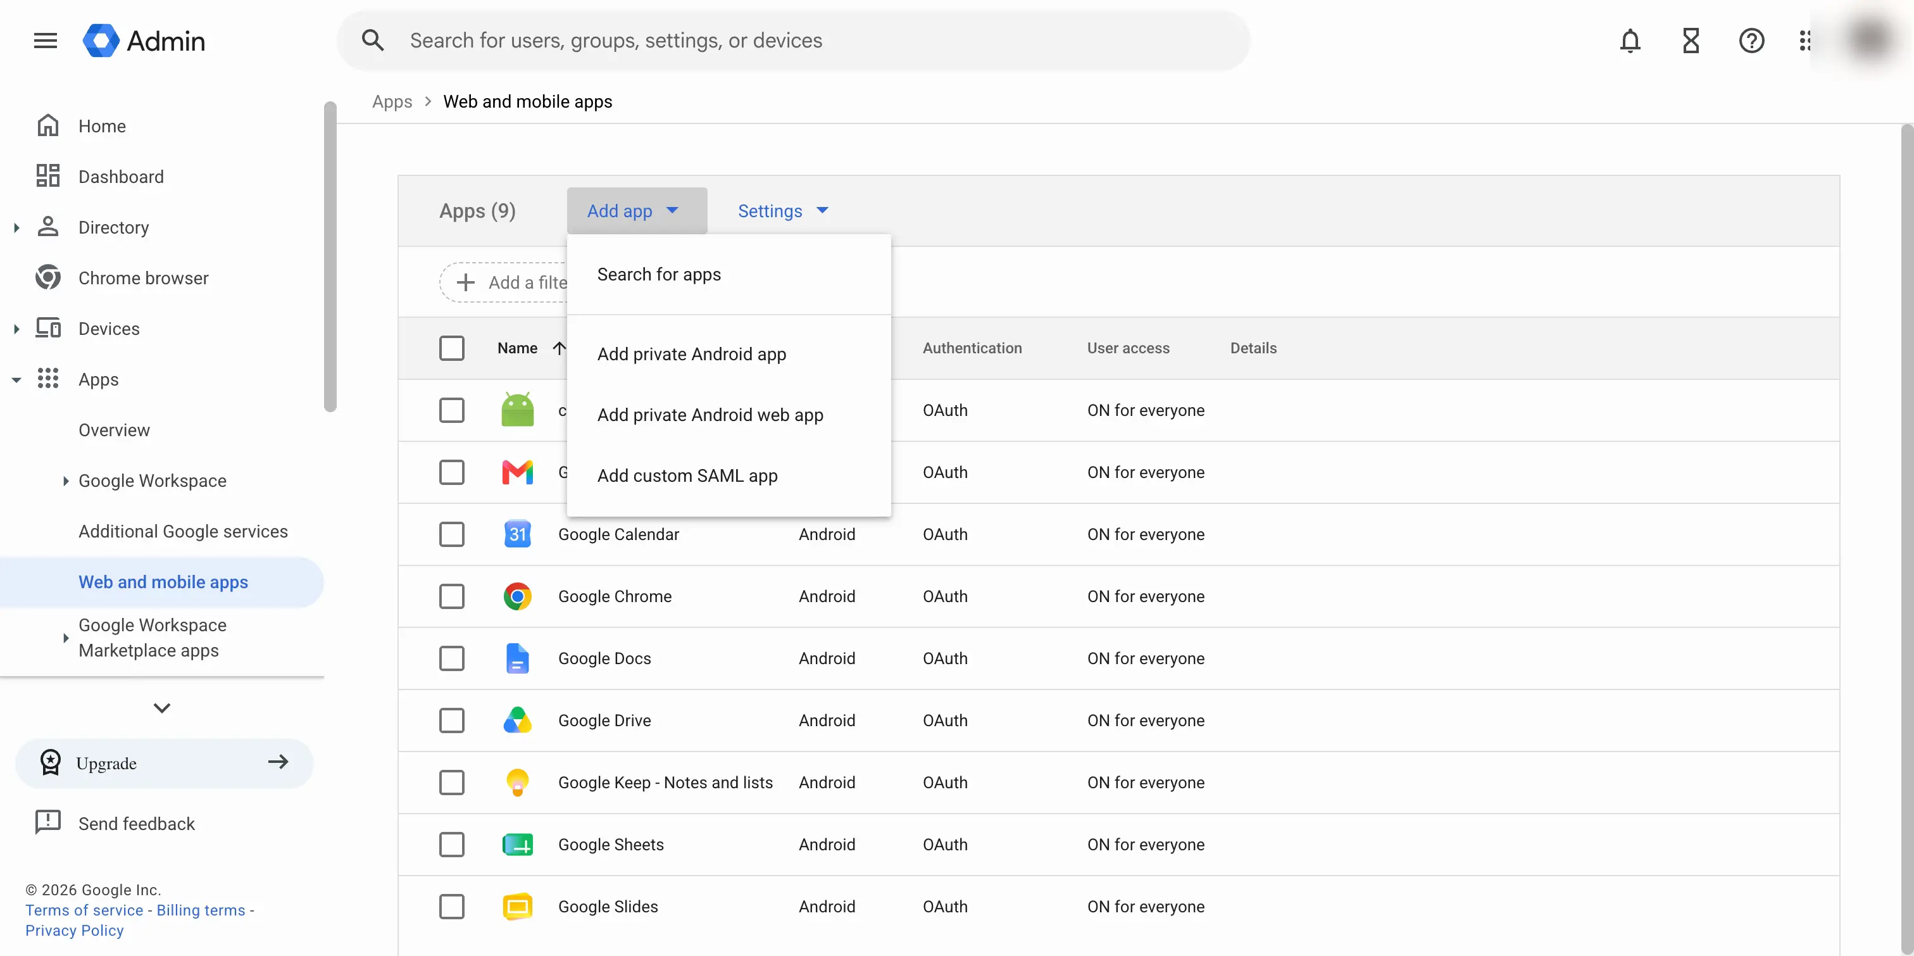Click the Dashboard icon in sidebar
Screen dimensions: 1914x956
48,176
